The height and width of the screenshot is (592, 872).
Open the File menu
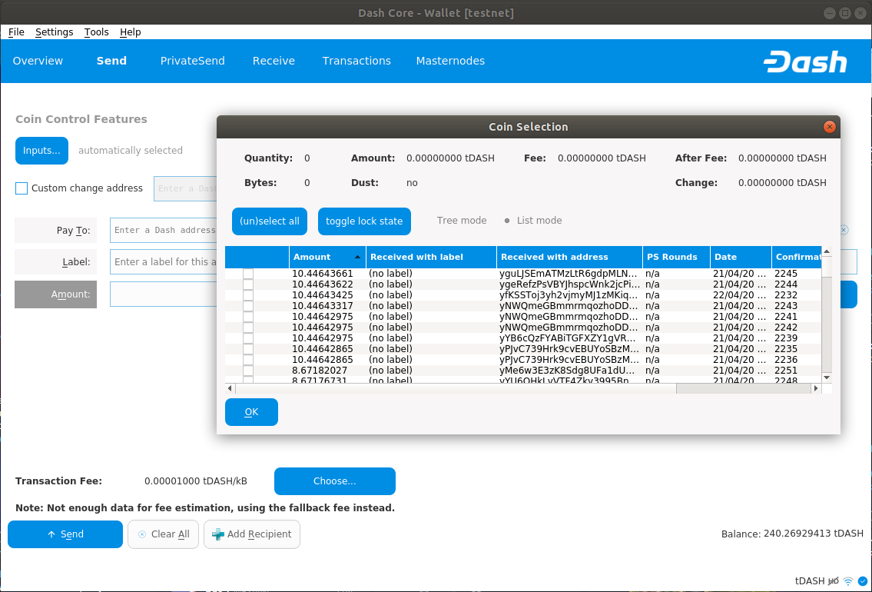pyautogui.click(x=16, y=32)
